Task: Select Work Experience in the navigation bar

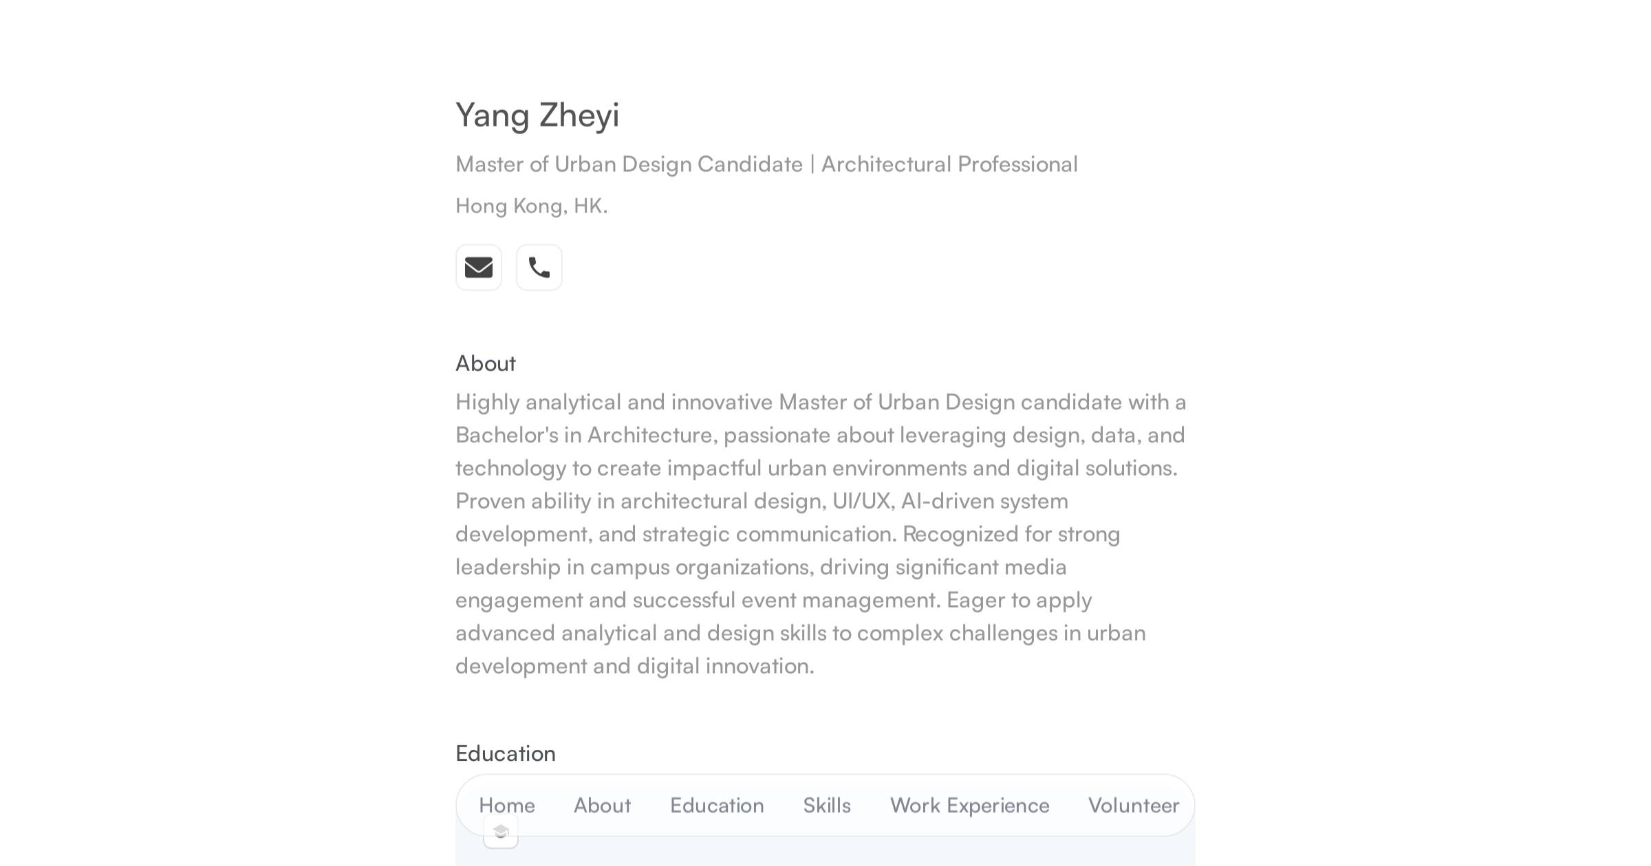Action: pyautogui.click(x=969, y=806)
